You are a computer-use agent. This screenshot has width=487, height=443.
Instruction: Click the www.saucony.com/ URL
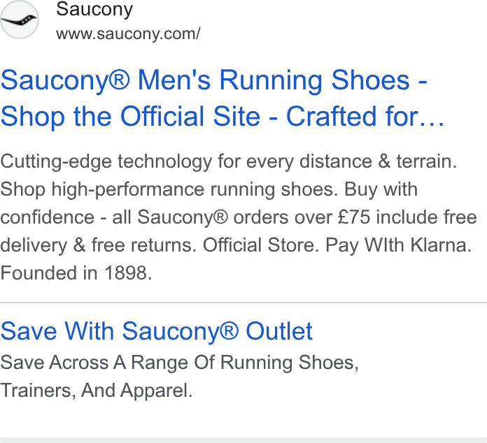coord(128,34)
